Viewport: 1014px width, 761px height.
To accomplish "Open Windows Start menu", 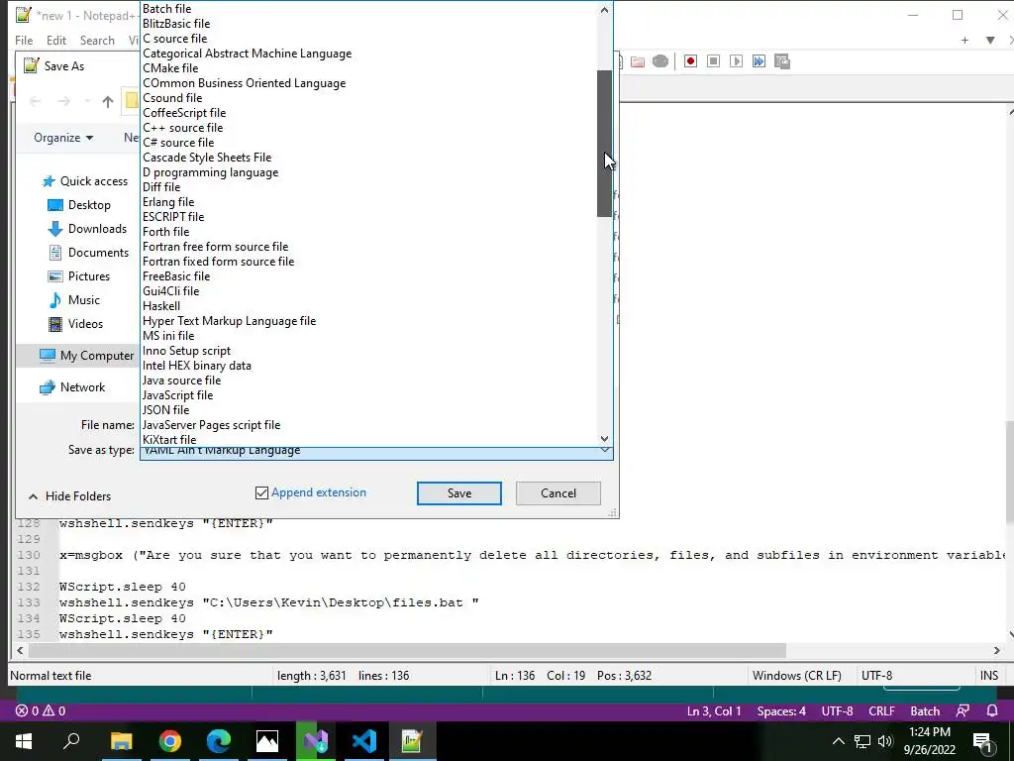I will [x=24, y=741].
